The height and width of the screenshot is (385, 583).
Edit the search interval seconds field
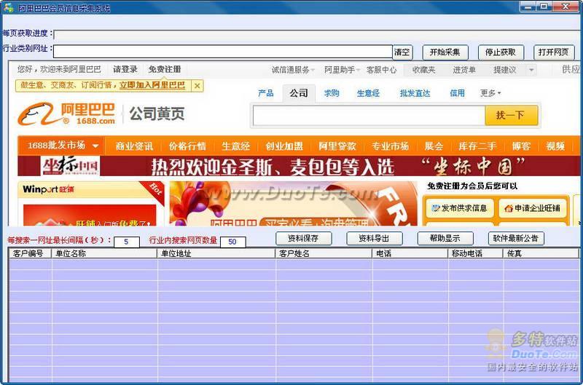coord(126,242)
